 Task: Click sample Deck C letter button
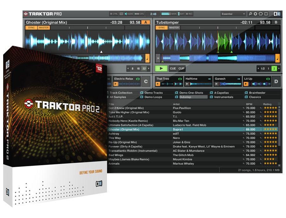tap(146, 82)
